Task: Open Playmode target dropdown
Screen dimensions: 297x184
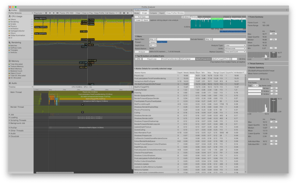Action: 39,13
